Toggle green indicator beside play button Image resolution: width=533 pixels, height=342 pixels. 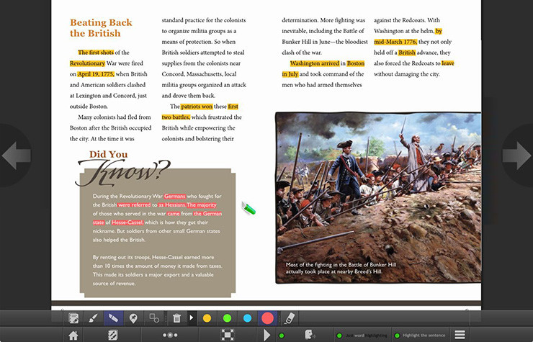point(282,336)
